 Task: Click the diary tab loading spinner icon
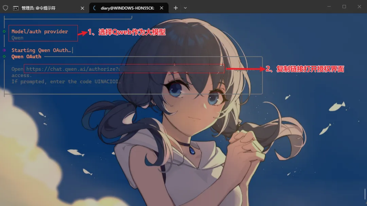(94, 8)
